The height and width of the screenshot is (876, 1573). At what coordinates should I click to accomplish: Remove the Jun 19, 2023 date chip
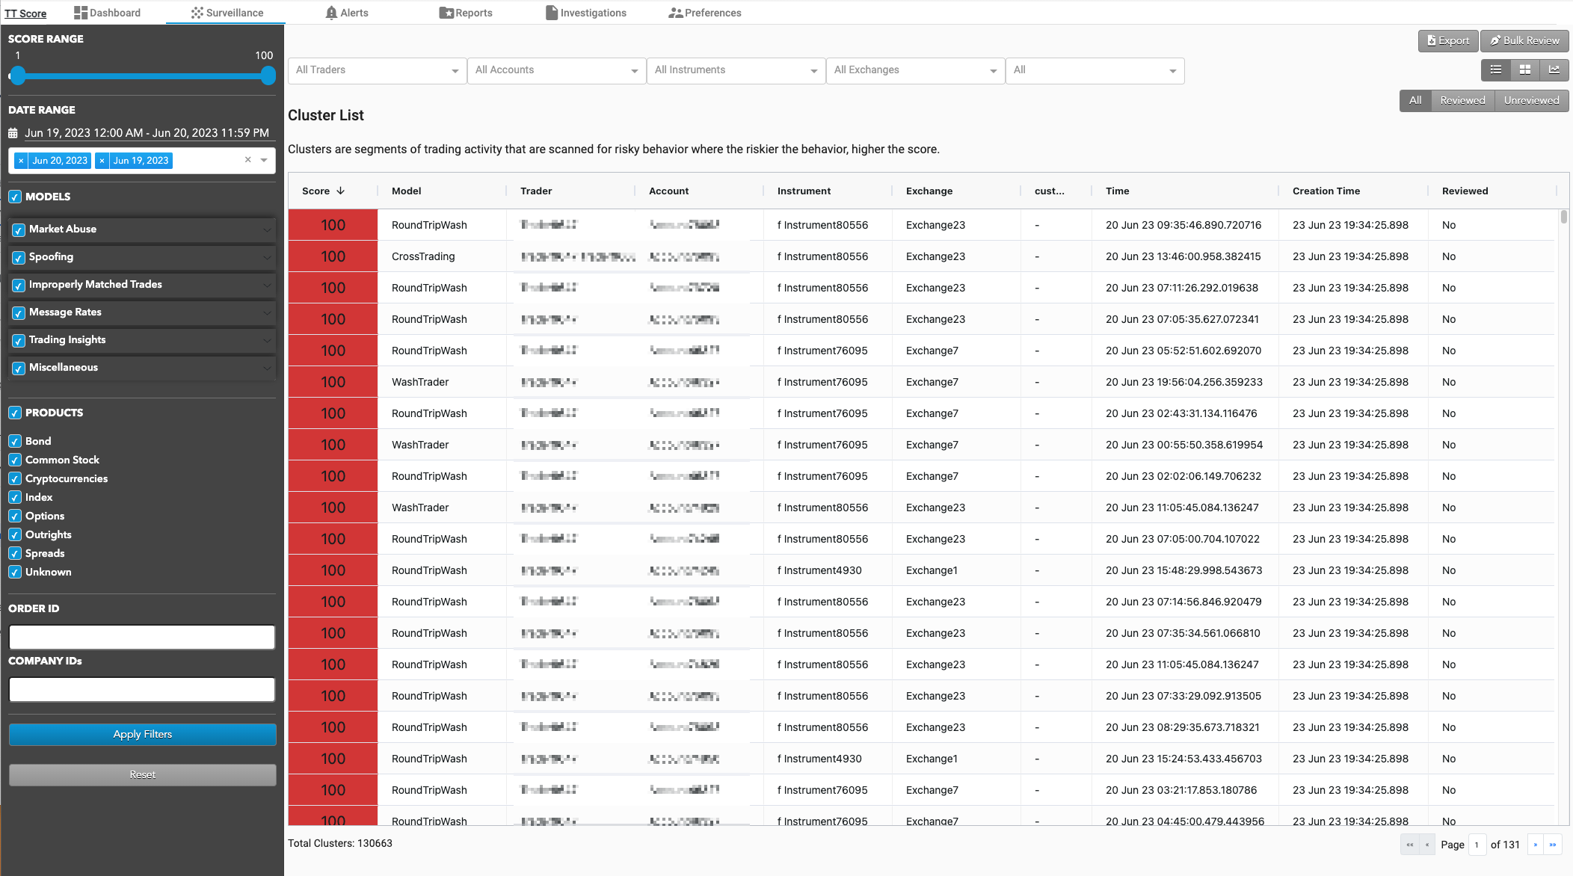coord(102,161)
